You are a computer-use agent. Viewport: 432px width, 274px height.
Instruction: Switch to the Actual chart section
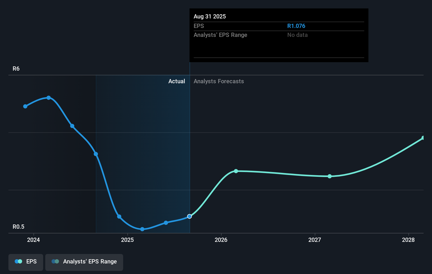177,81
